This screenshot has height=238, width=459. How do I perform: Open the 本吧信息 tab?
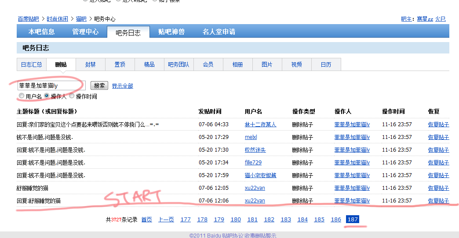[42, 32]
